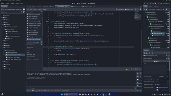The image size is (171, 96).
Task: Expand the textures folder
Action: [x=3, y=64]
